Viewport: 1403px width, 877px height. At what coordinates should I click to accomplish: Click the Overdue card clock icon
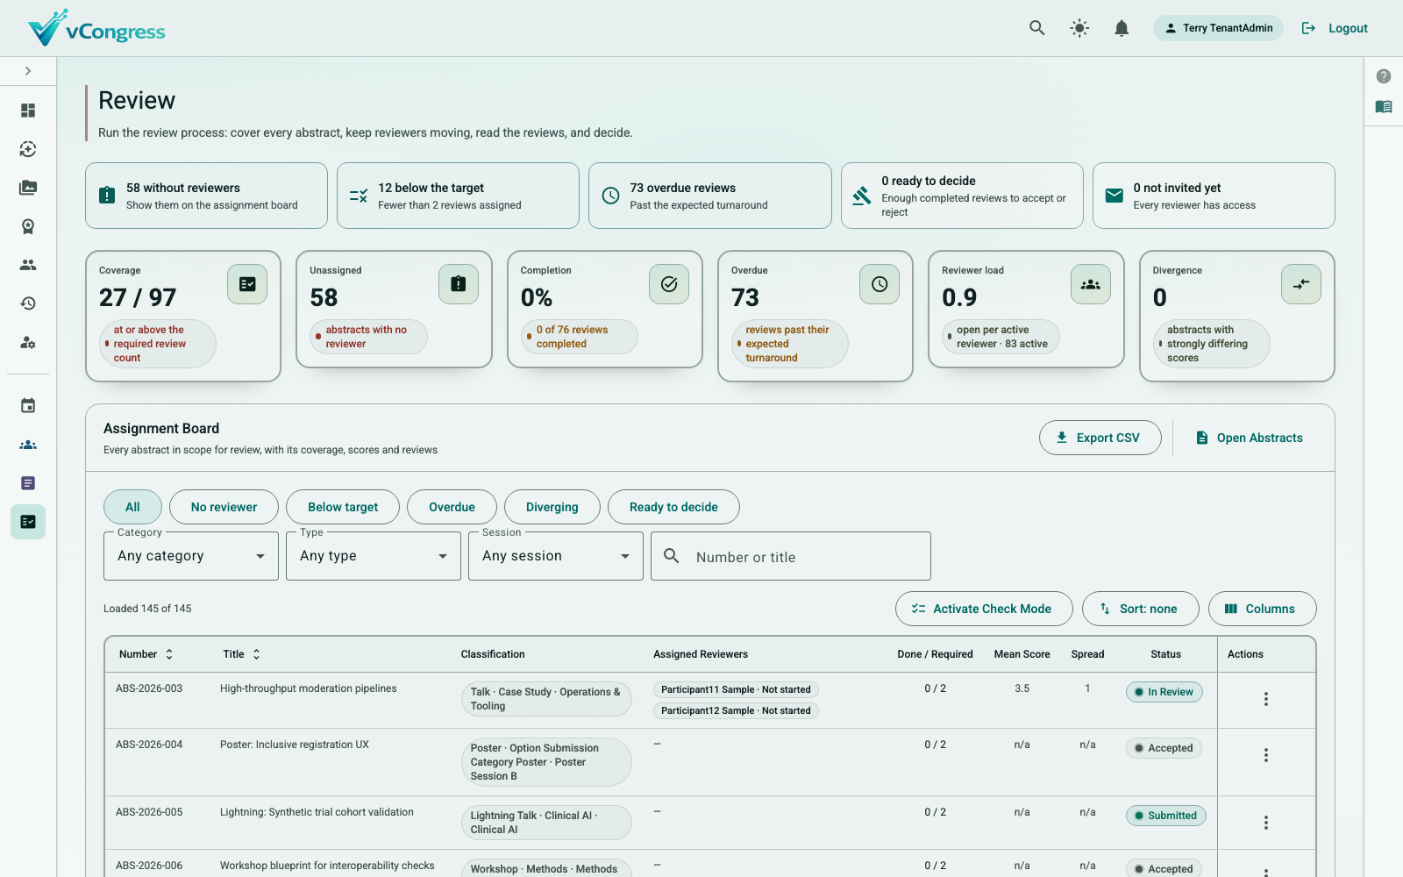[x=880, y=284]
